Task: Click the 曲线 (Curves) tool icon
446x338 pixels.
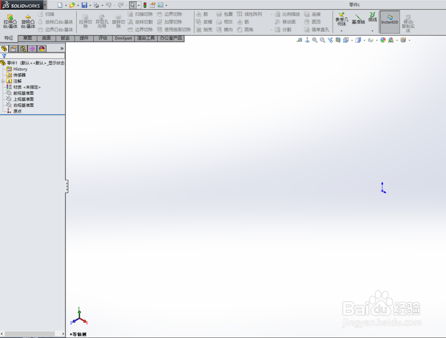Action: pos(373,20)
